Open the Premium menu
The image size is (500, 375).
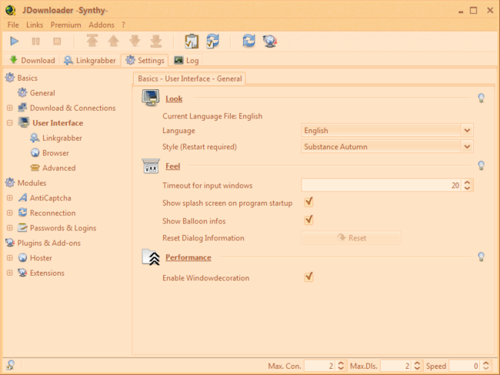(65, 25)
